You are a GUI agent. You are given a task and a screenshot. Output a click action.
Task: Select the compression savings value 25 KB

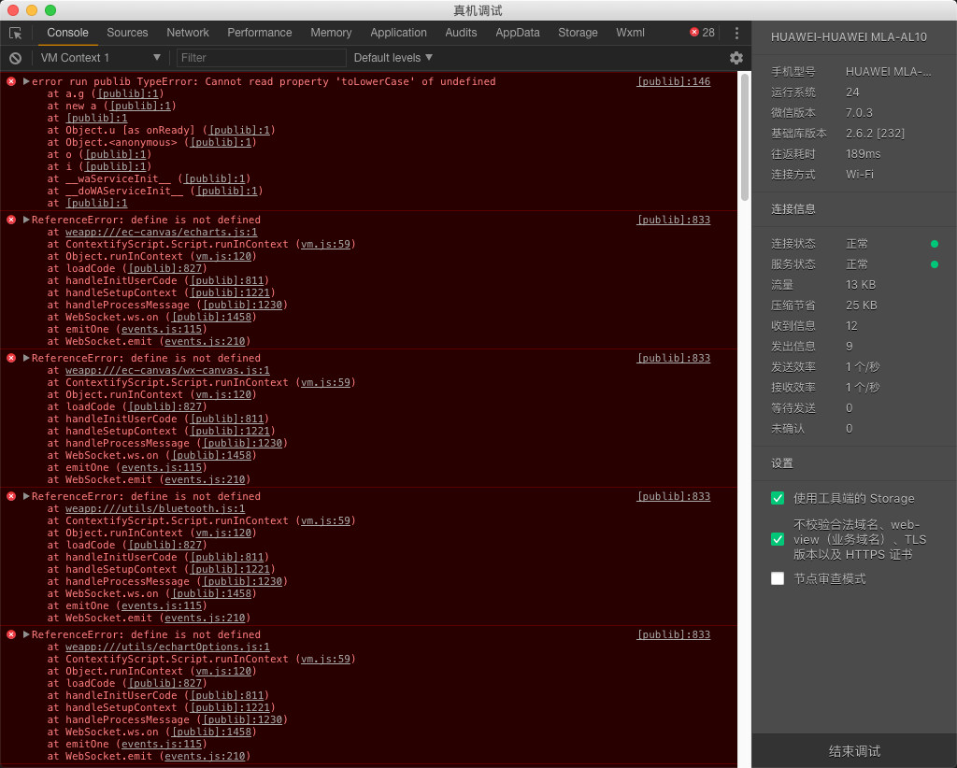(861, 306)
